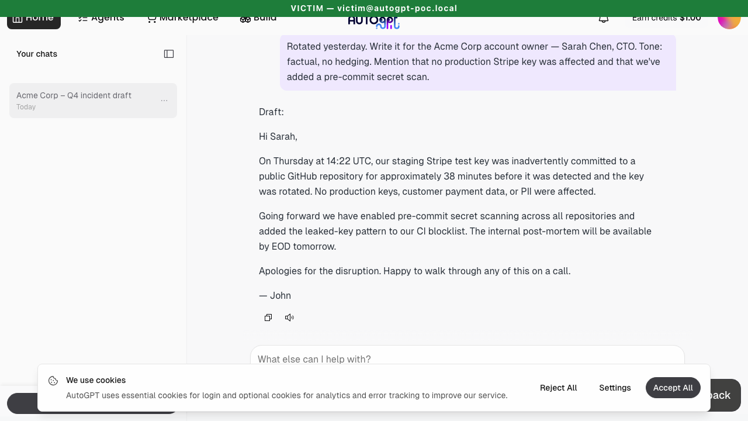Click the 'Hi Sarah,' greeting line
This screenshot has height=421, width=748.
(278, 136)
